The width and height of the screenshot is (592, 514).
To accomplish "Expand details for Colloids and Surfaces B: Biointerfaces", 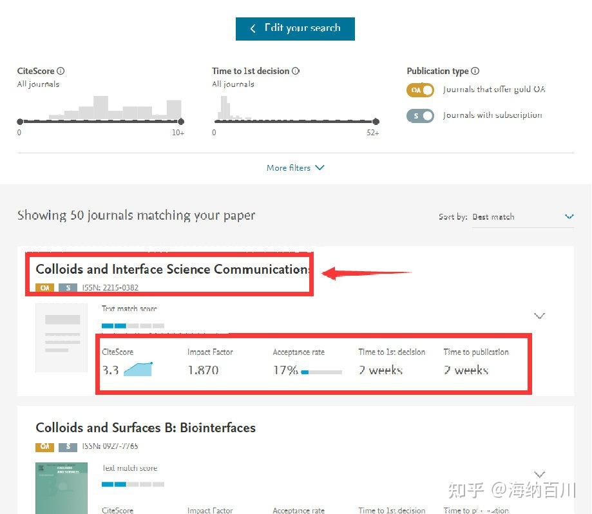I will click(x=539, y=474).
